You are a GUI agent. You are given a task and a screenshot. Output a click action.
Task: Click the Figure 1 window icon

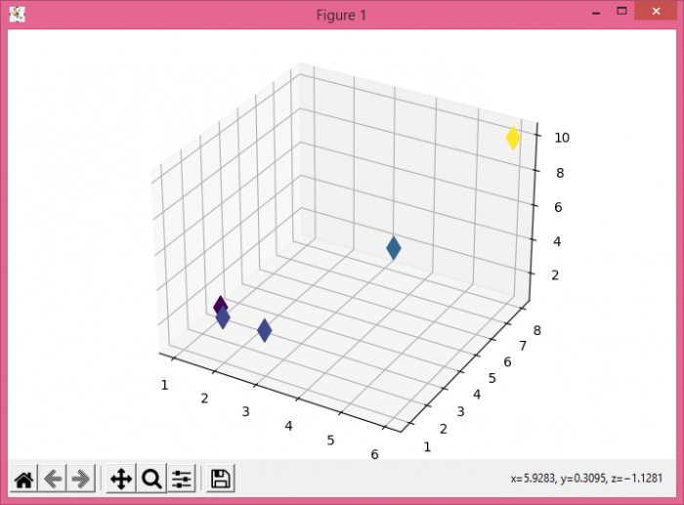pos(17,15)
